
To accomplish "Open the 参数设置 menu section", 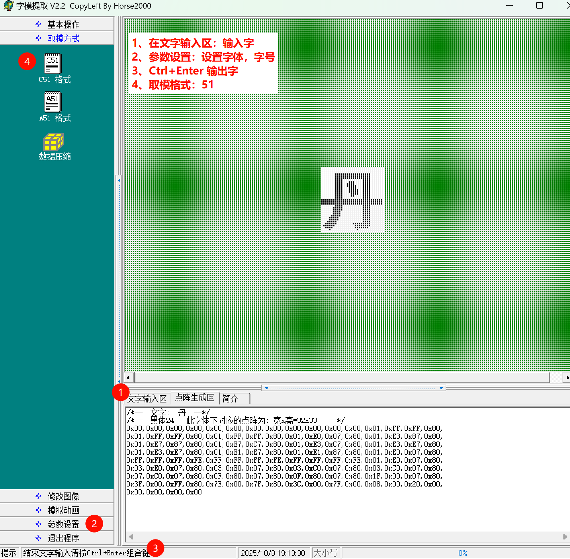I will 57,524.
